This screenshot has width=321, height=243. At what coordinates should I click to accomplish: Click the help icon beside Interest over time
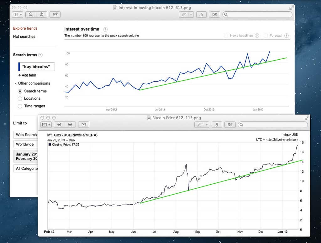[x=105, y=29]
